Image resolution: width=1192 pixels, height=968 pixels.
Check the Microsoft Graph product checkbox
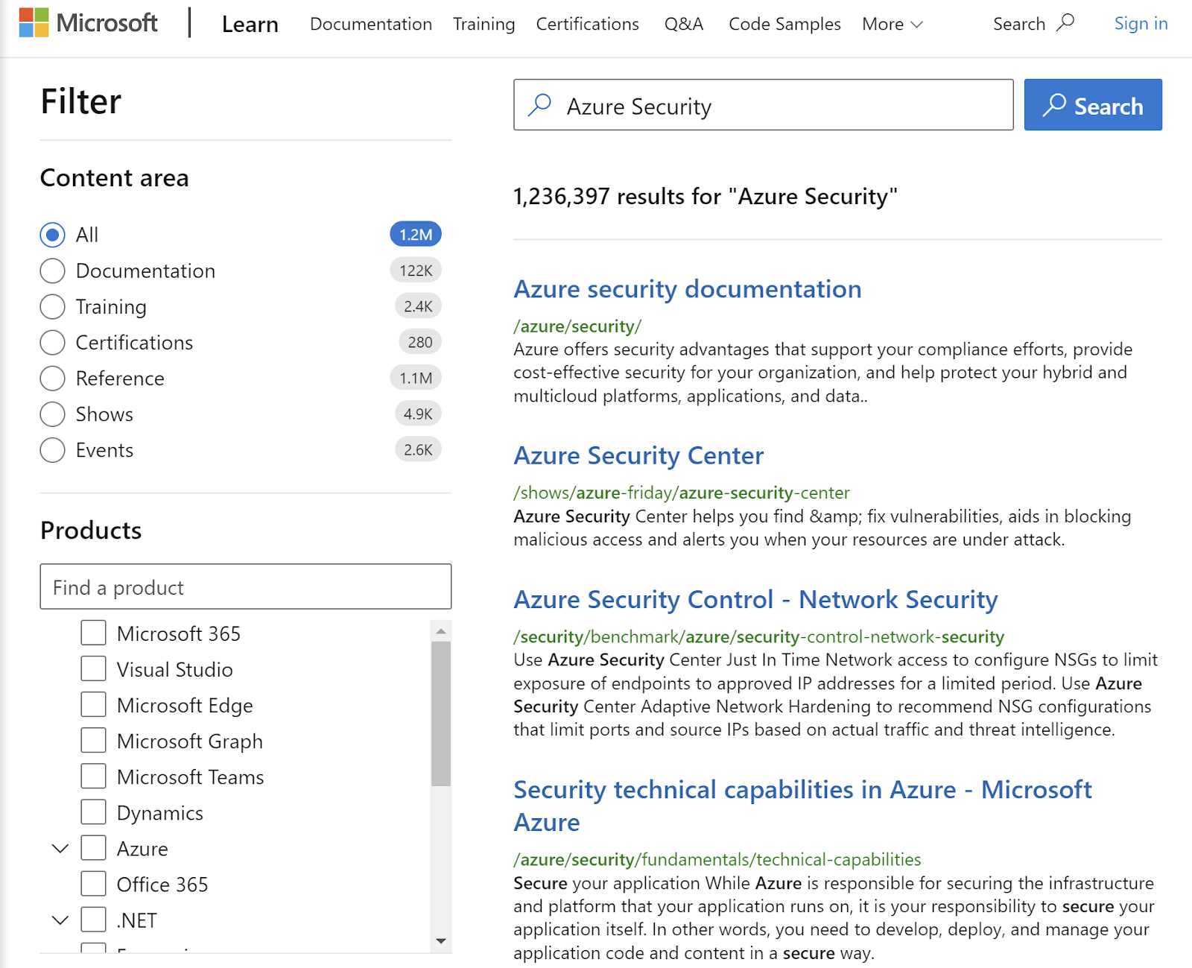click(x=93, y=740)
